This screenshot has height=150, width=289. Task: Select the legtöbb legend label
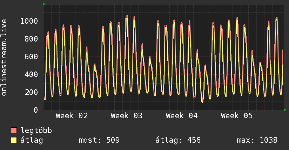pyautogui.click(x=36, y=131)
